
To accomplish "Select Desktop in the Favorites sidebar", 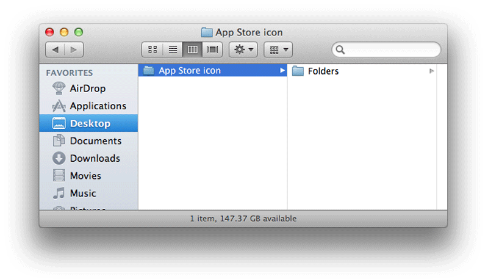I will (90, 123).
